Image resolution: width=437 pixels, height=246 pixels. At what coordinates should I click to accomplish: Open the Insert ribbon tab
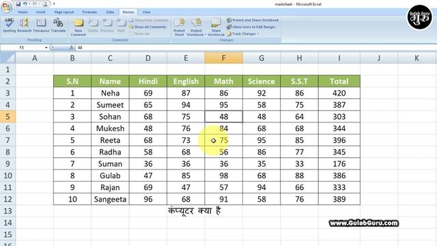click(x=40, y=12)
